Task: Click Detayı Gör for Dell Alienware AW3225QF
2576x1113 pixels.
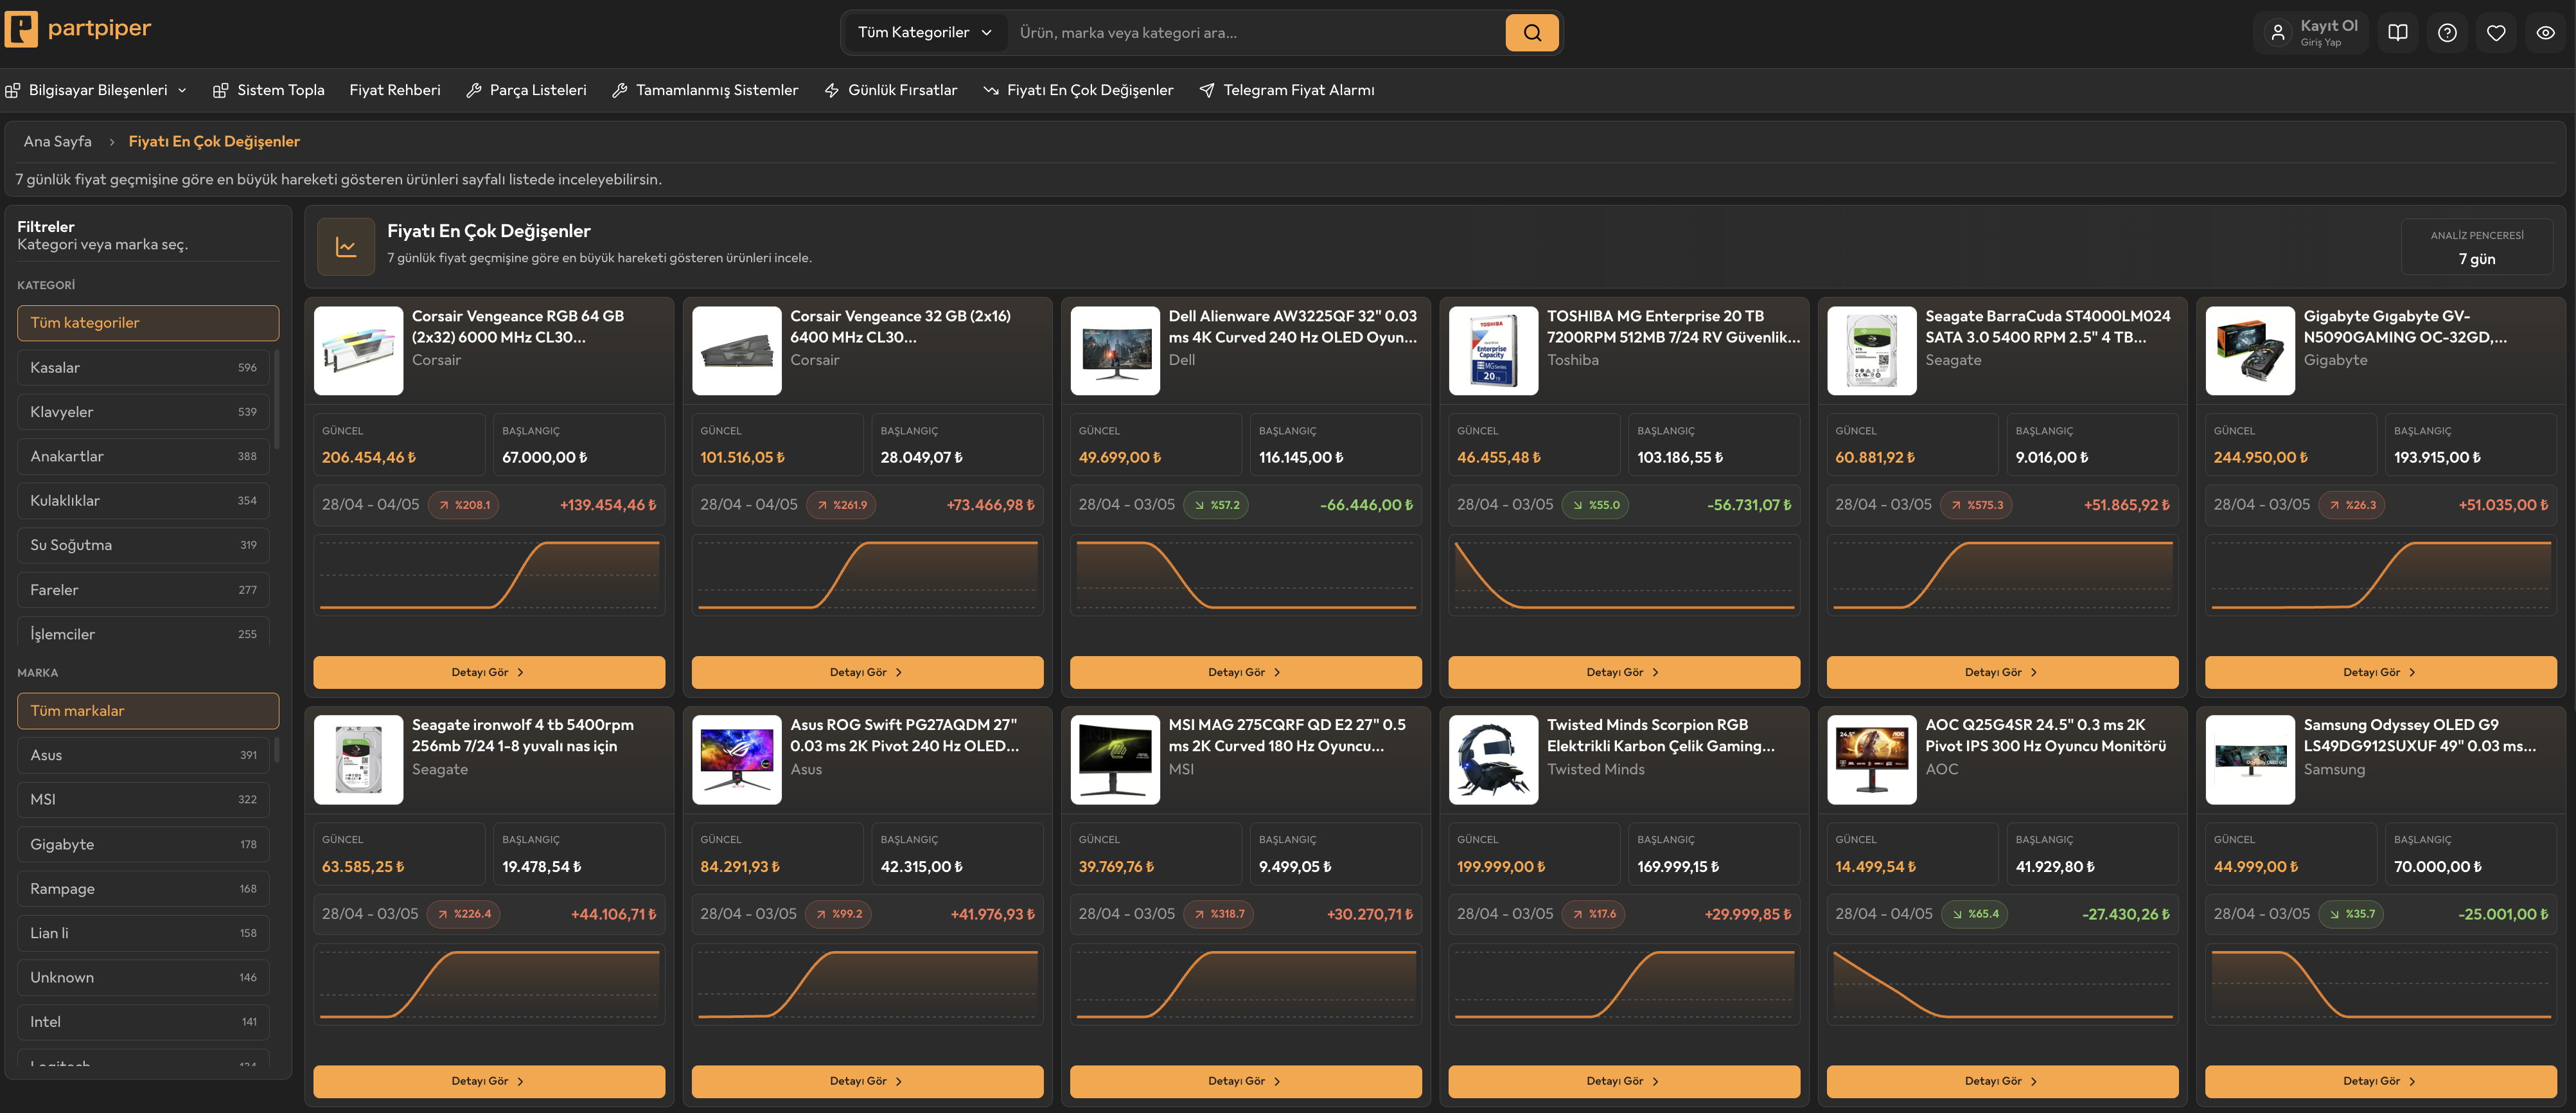Action: click(1245, 672)
